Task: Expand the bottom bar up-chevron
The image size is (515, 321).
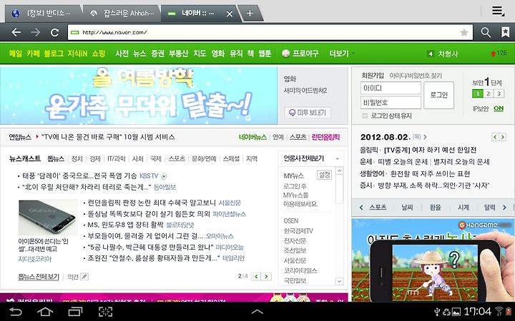Action: tap(257, 312)
